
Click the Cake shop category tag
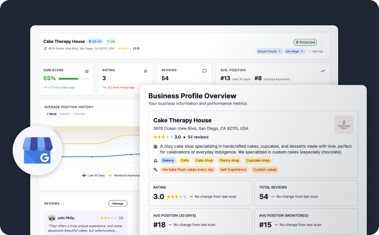click(x=204, y=161)
